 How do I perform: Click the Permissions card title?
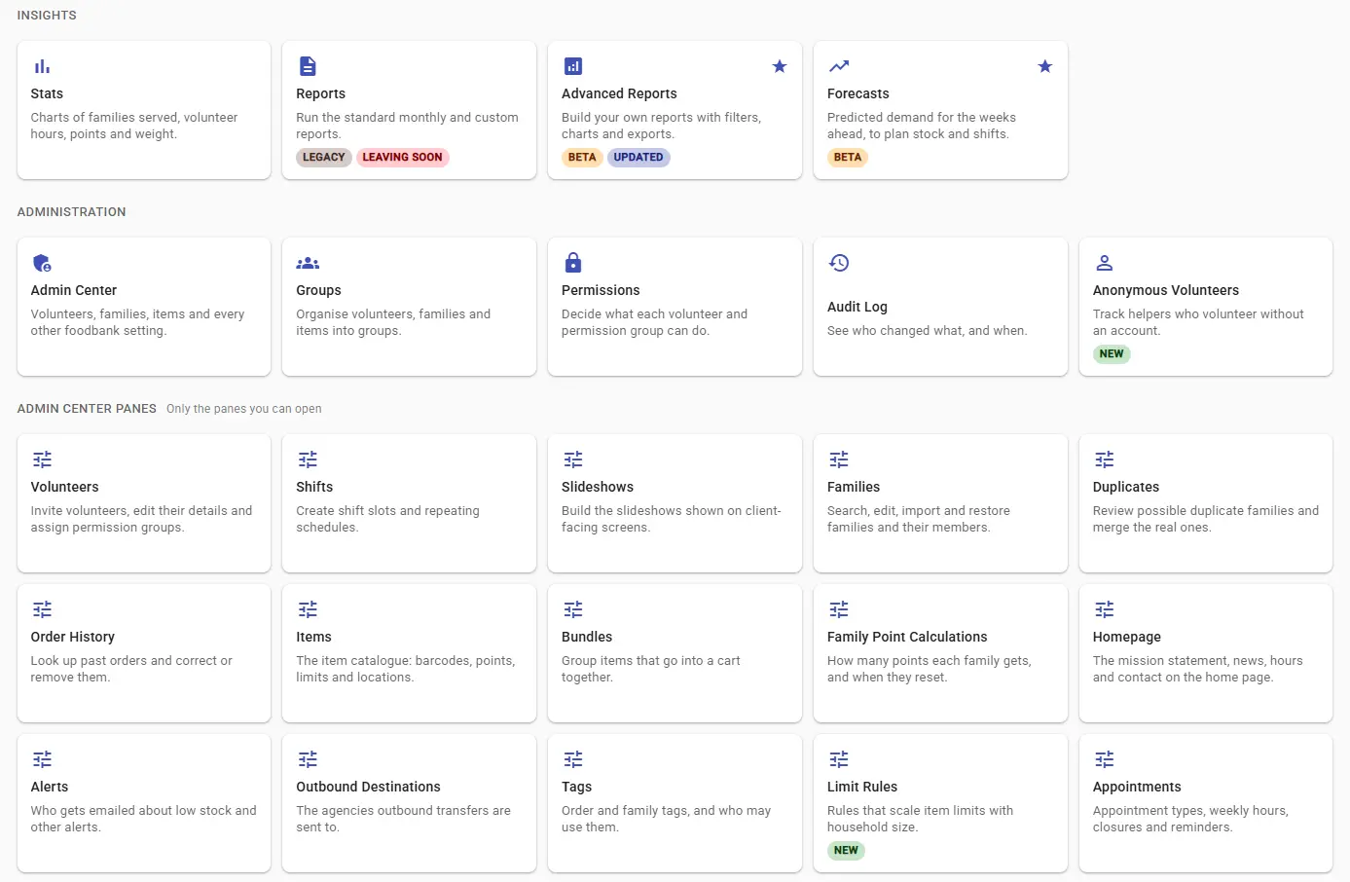(601, 290)
